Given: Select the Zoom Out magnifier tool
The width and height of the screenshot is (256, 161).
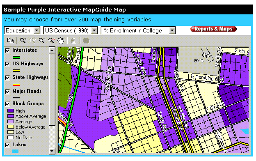Looking at the screenshot, I should pyautogui.click(x=42, y=40).
